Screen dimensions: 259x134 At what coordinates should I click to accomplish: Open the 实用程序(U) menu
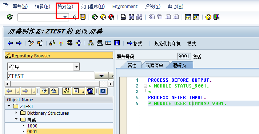92,7
